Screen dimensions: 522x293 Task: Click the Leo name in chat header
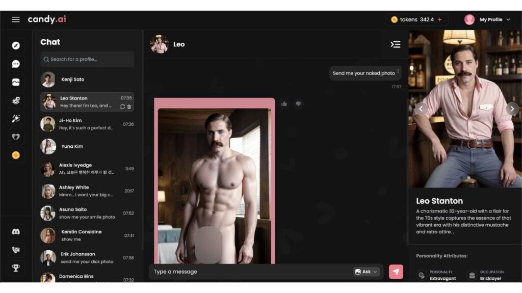[179, 44]
